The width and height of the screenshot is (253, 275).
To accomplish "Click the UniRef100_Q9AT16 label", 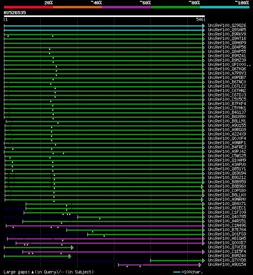I will pos(227,38).
